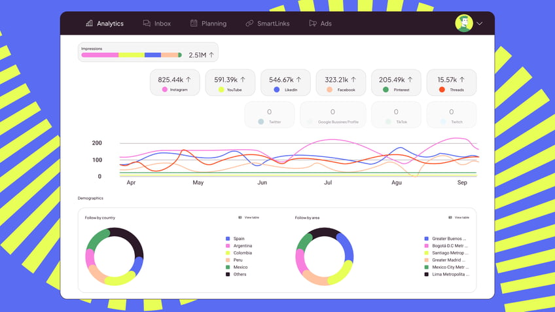Click the Demographics section heading

point(90,198)
